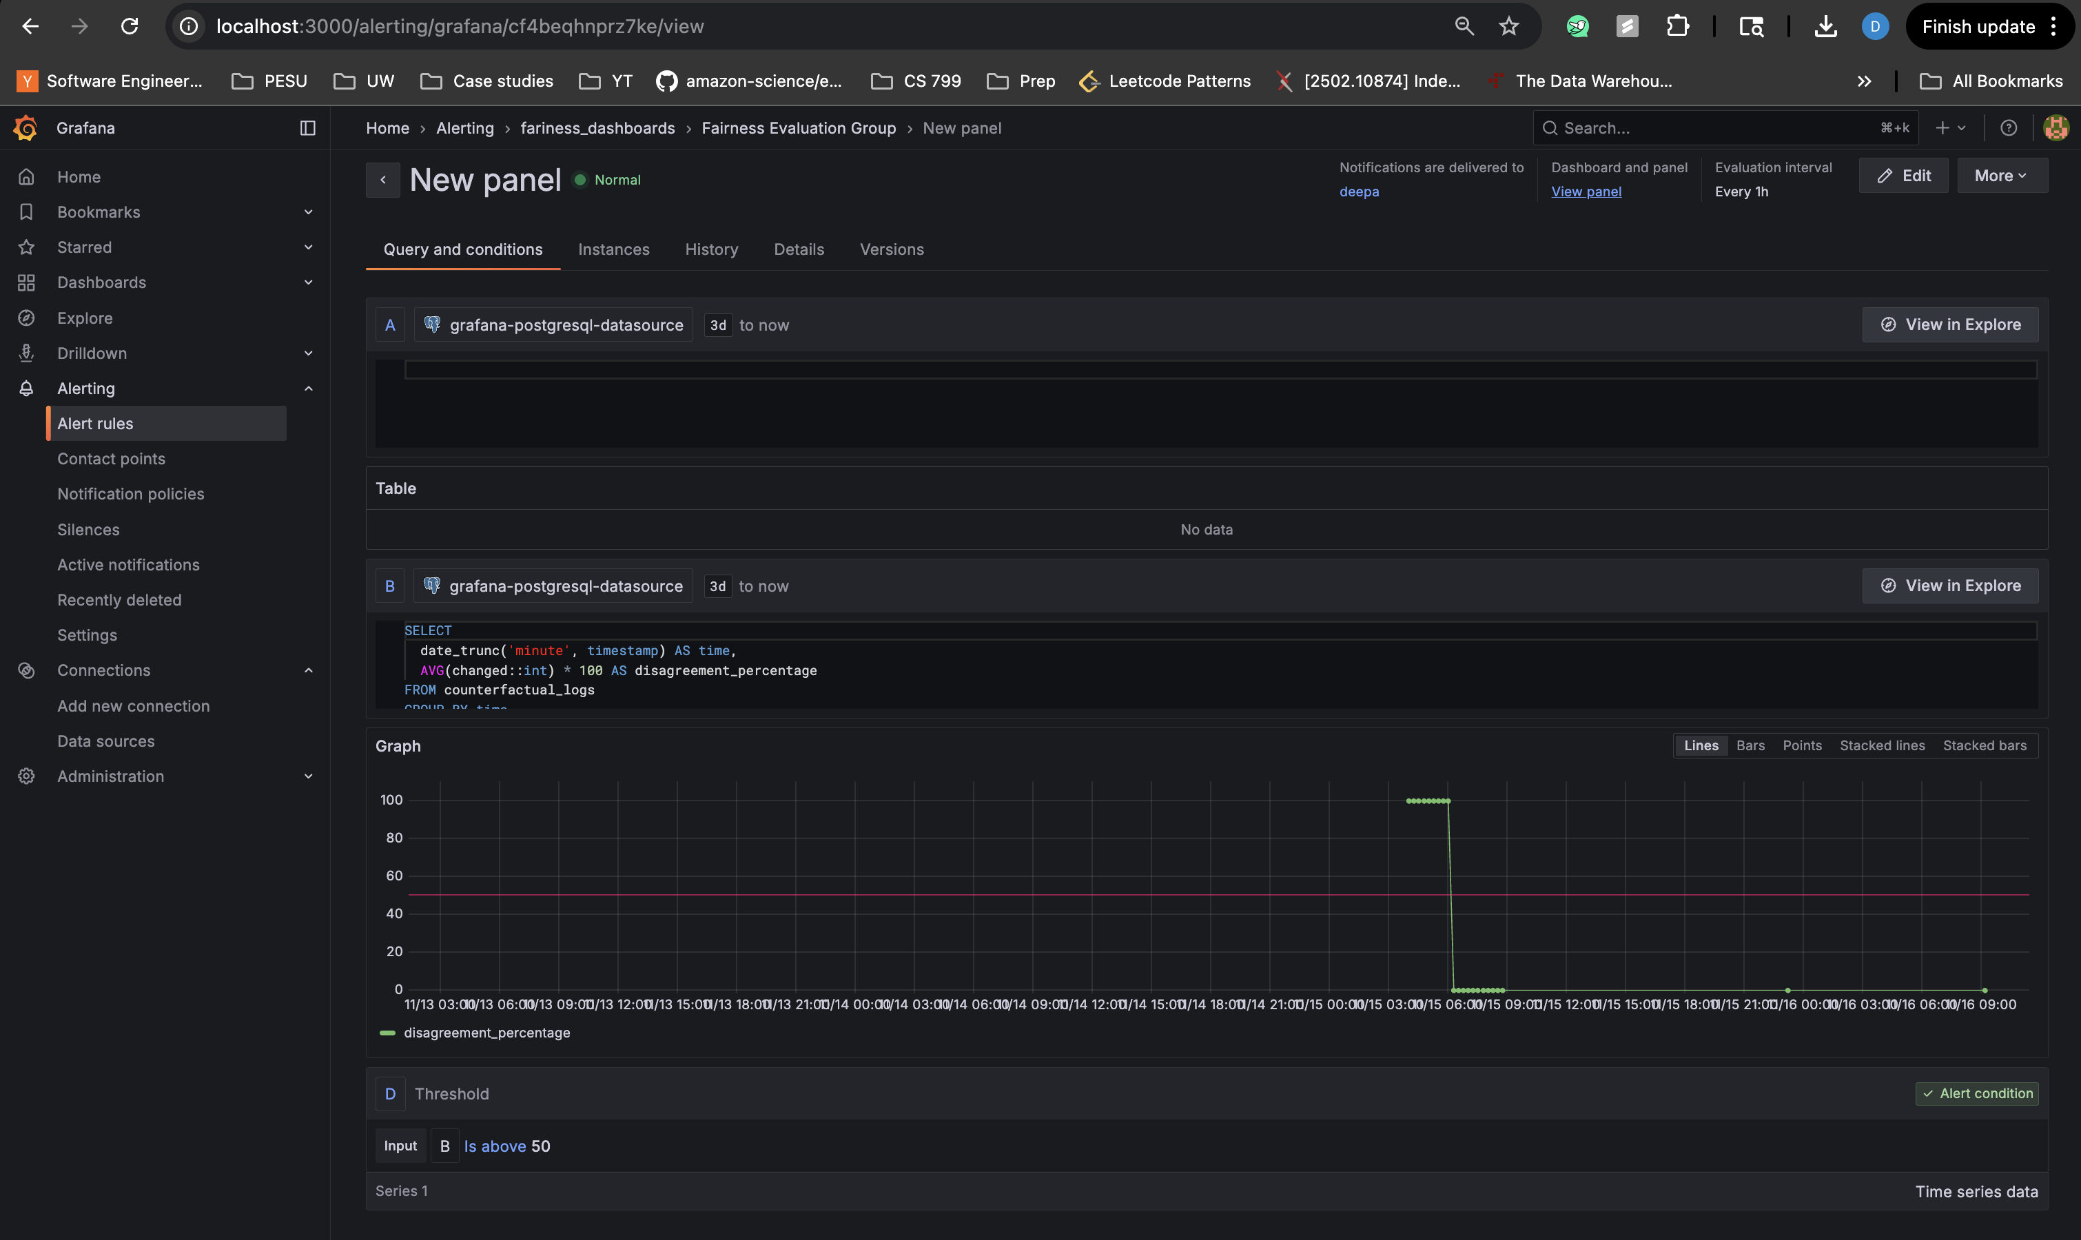Toggle the sidebar dock menu icon
Image resolution: width=2081 pixels, height=1240 pixels.
tap(307, 128)
